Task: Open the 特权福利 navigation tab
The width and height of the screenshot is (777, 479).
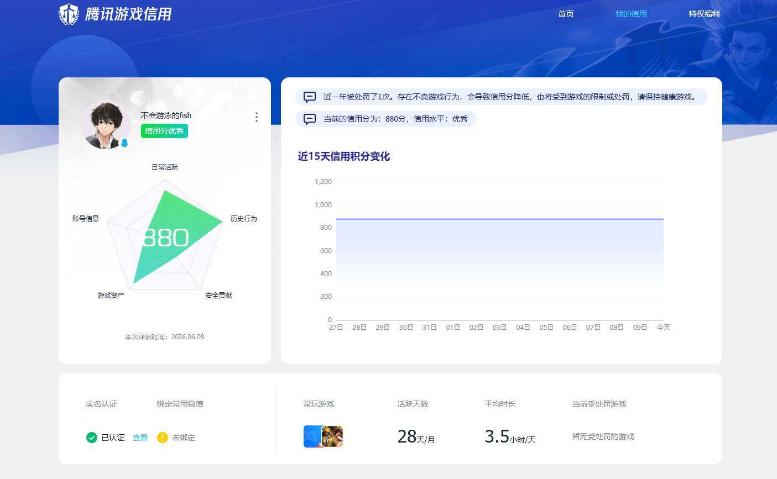Action: 704,14
